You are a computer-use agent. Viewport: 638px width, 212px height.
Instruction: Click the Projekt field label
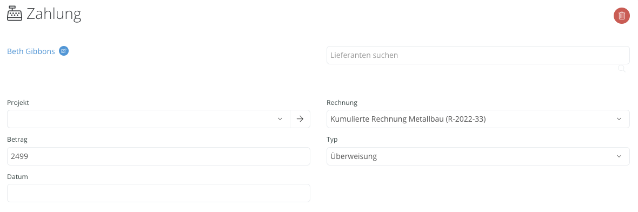(18, 103)
